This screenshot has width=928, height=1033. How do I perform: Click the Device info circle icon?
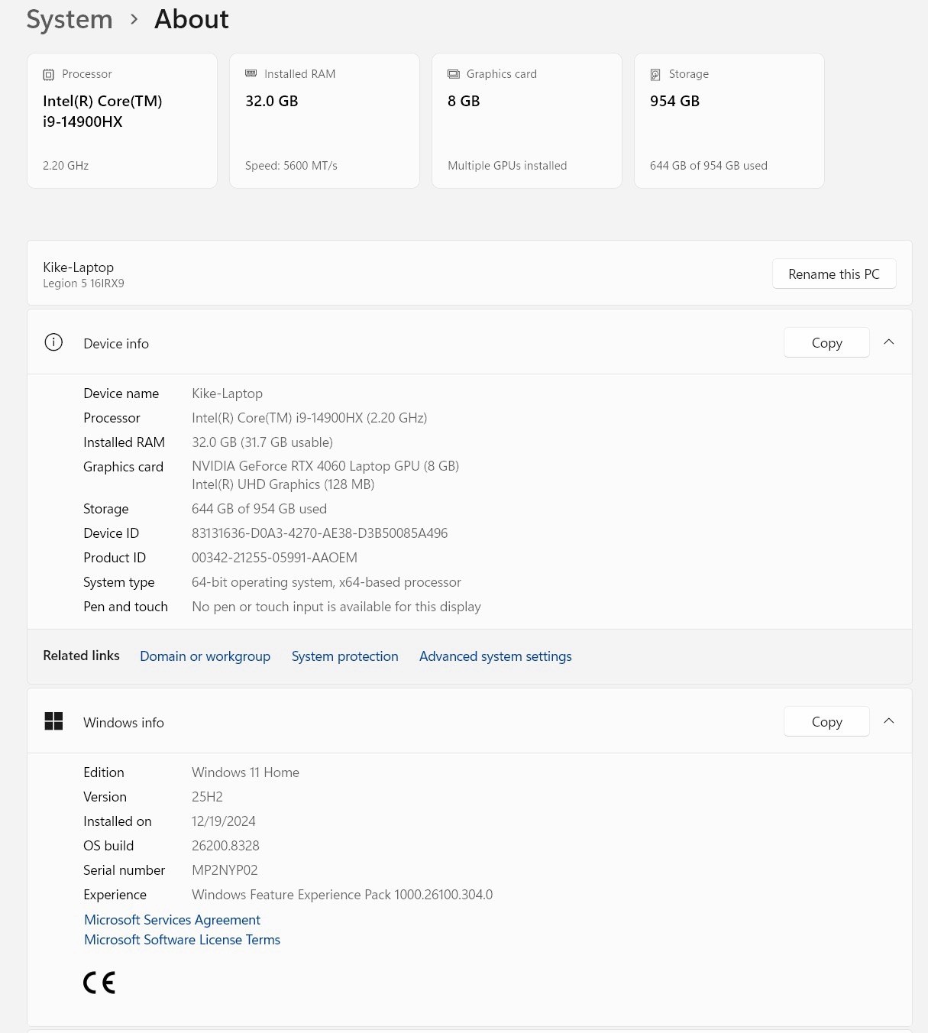[x=53, y=342]
